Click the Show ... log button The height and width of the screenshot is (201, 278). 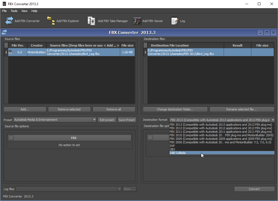click(129, 189)
